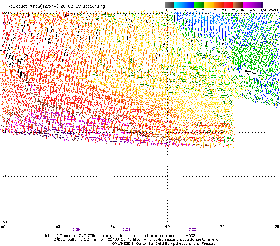280x246 pixels.
Task: Click the '-52' latitude axis label
Action: [x=3, y=50]
